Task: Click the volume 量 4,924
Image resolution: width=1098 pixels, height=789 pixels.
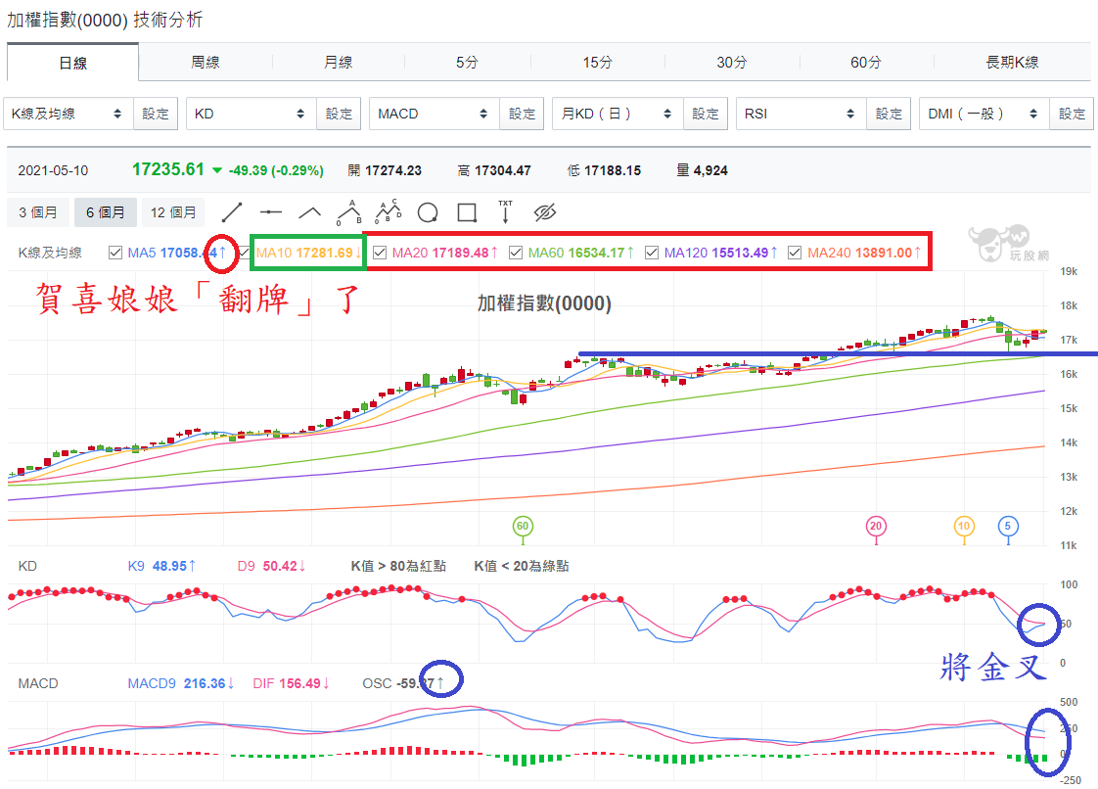Action: (x=703, y=170)
